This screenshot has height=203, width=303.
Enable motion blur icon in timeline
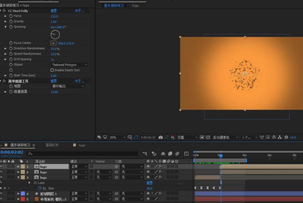pyautogui.click(x=177, y=153)
